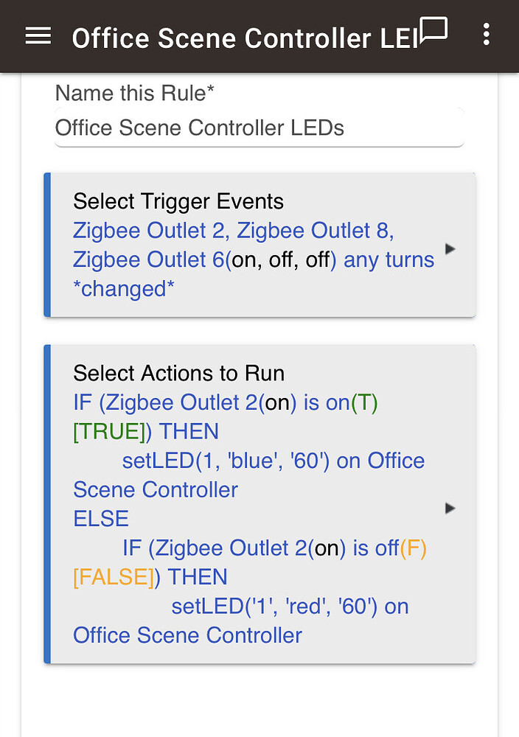Click the ELSE statement line
This screenshot has width=519, height=737.
pos(101,519)
